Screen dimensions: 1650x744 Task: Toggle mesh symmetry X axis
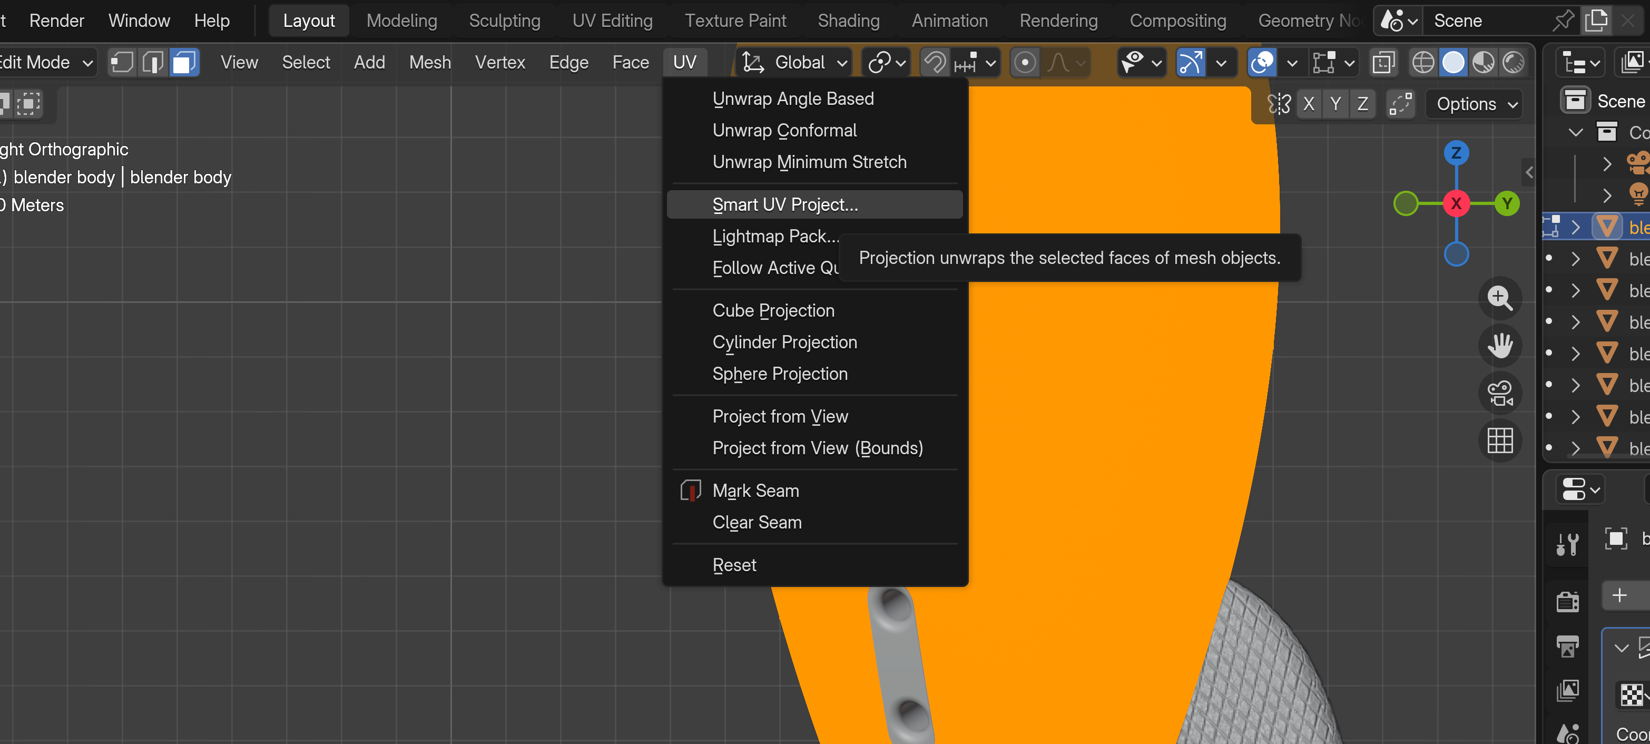(x=1308, y=104)
